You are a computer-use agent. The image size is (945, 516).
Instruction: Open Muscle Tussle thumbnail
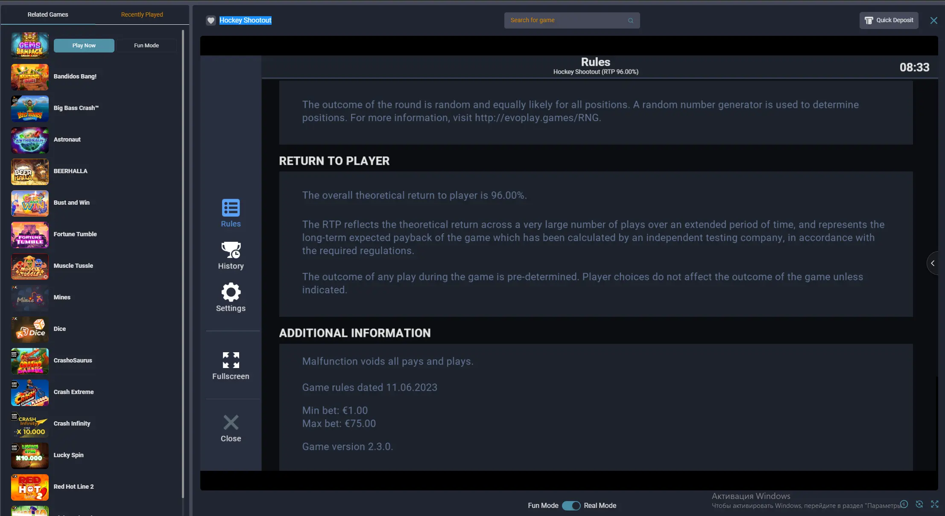30,266
